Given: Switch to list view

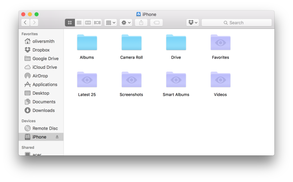Looking at the screenshot, I should coord(79,23).
